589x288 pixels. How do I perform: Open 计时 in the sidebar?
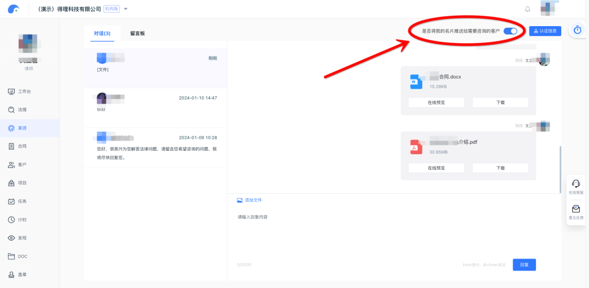29,220
